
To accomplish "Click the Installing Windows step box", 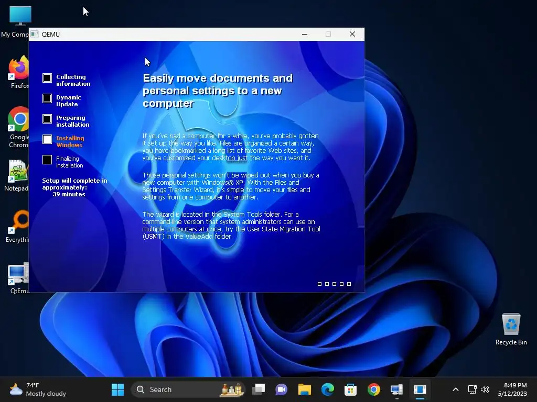I will (47, 139).
